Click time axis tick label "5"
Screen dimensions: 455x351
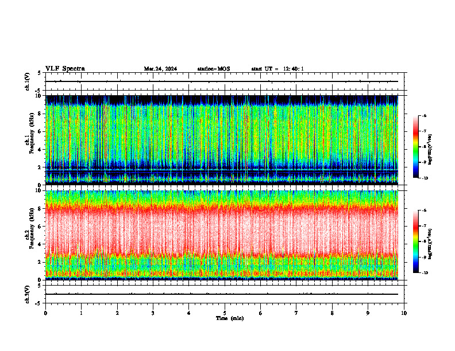(225, 313)
